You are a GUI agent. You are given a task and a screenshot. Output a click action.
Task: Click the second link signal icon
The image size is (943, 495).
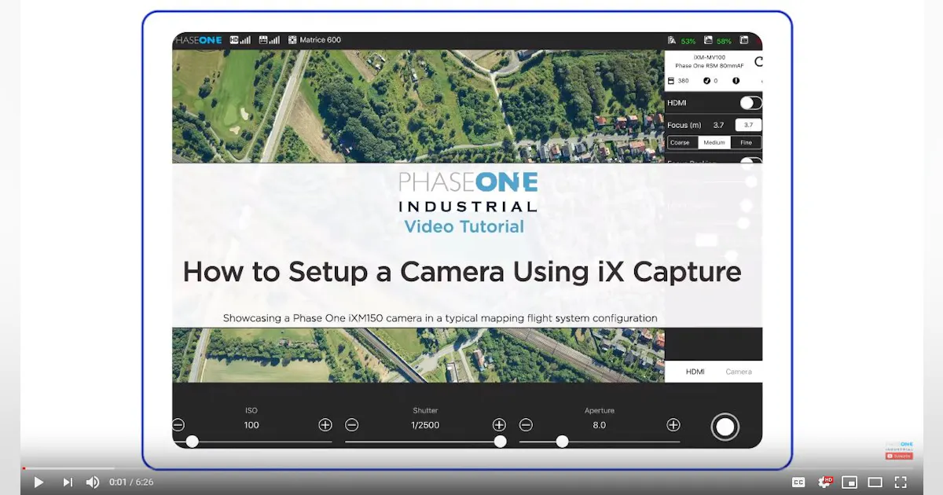269,40
